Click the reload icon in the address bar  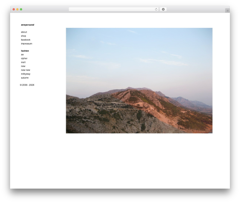click(156, 10)
